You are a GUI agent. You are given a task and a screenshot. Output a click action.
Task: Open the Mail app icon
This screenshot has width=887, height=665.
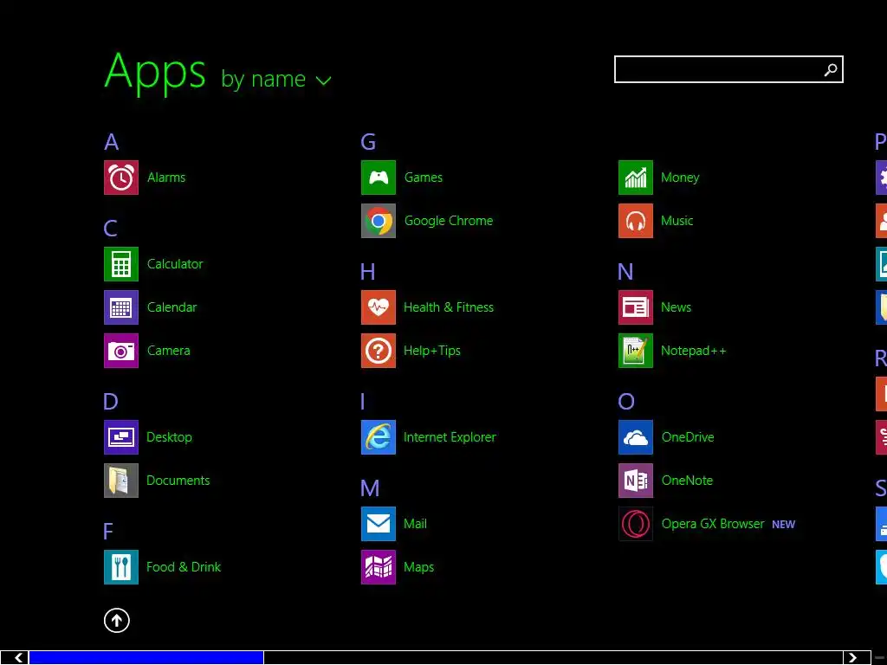point(379,524)
